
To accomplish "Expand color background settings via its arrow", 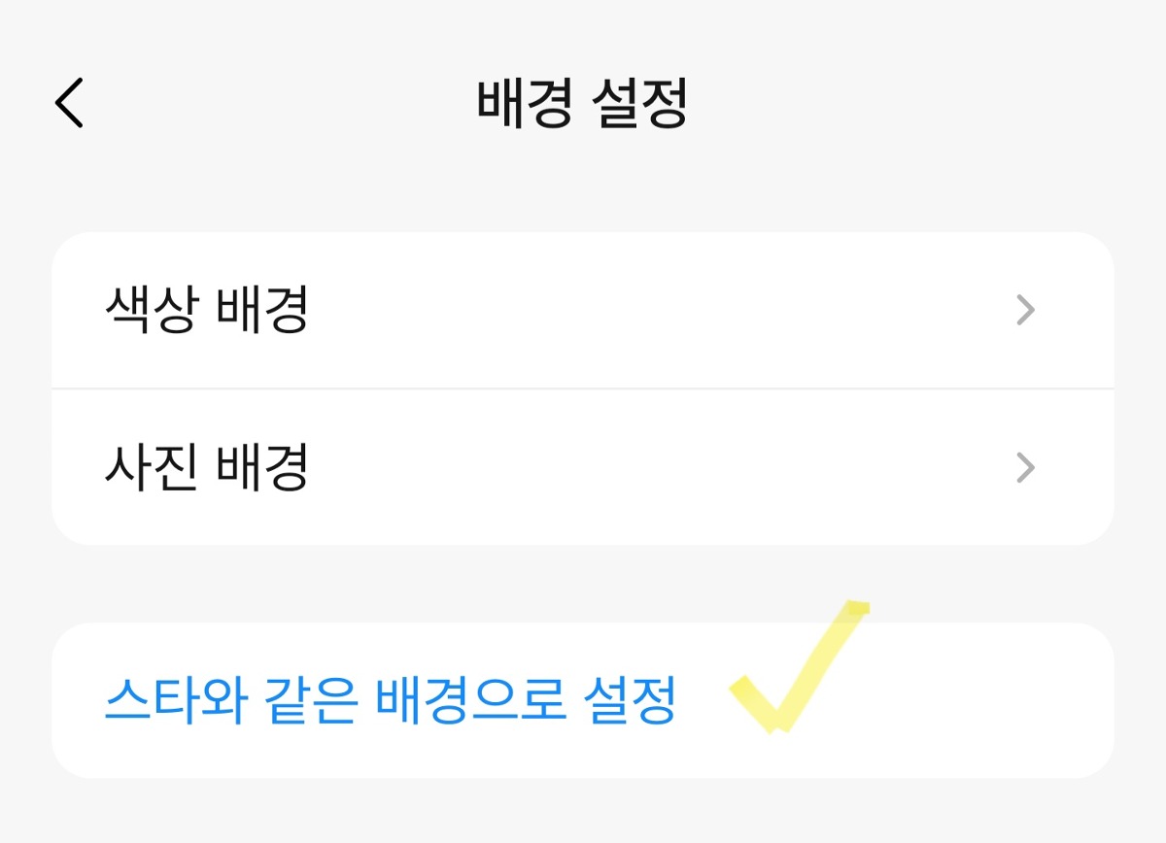I will (1025, 311).
